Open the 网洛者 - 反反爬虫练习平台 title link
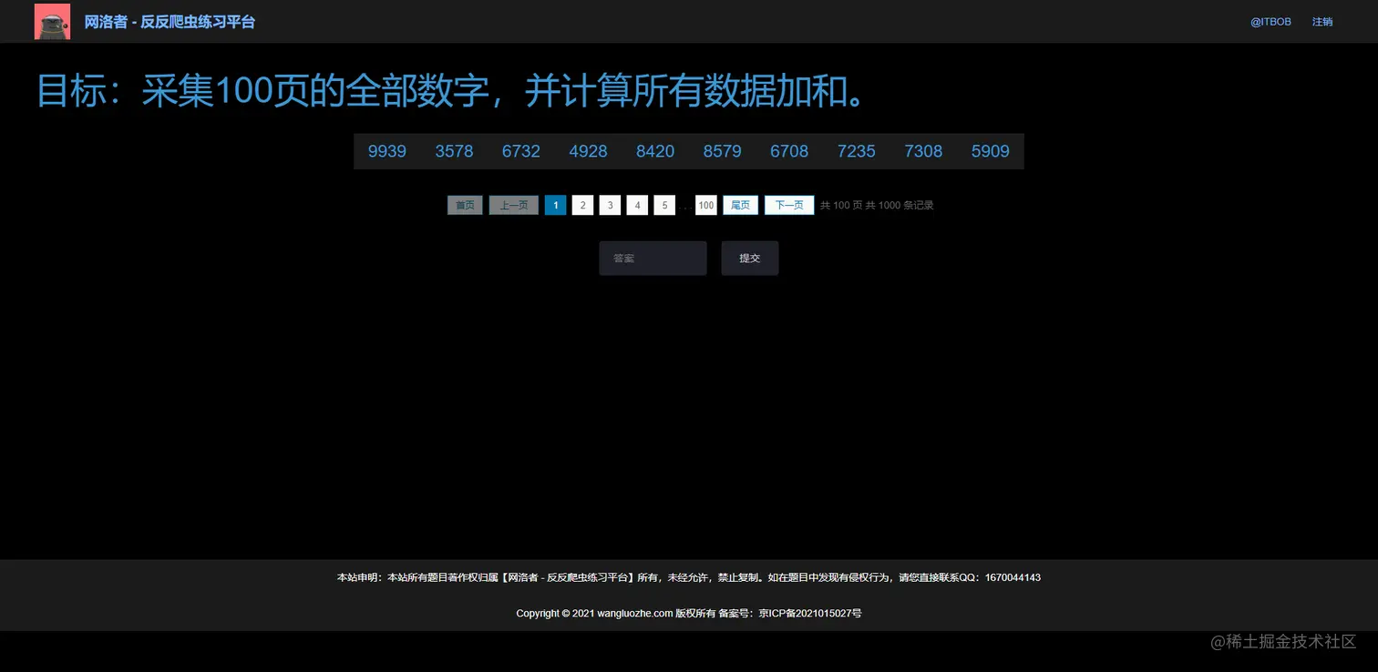Screen dimensions: 1378x672 (170, 22)
